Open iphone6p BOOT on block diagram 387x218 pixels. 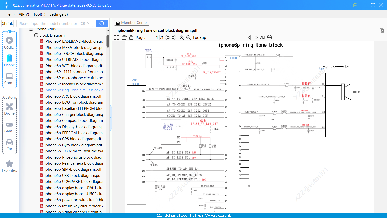pyautogui.click(x=71, y=102)
